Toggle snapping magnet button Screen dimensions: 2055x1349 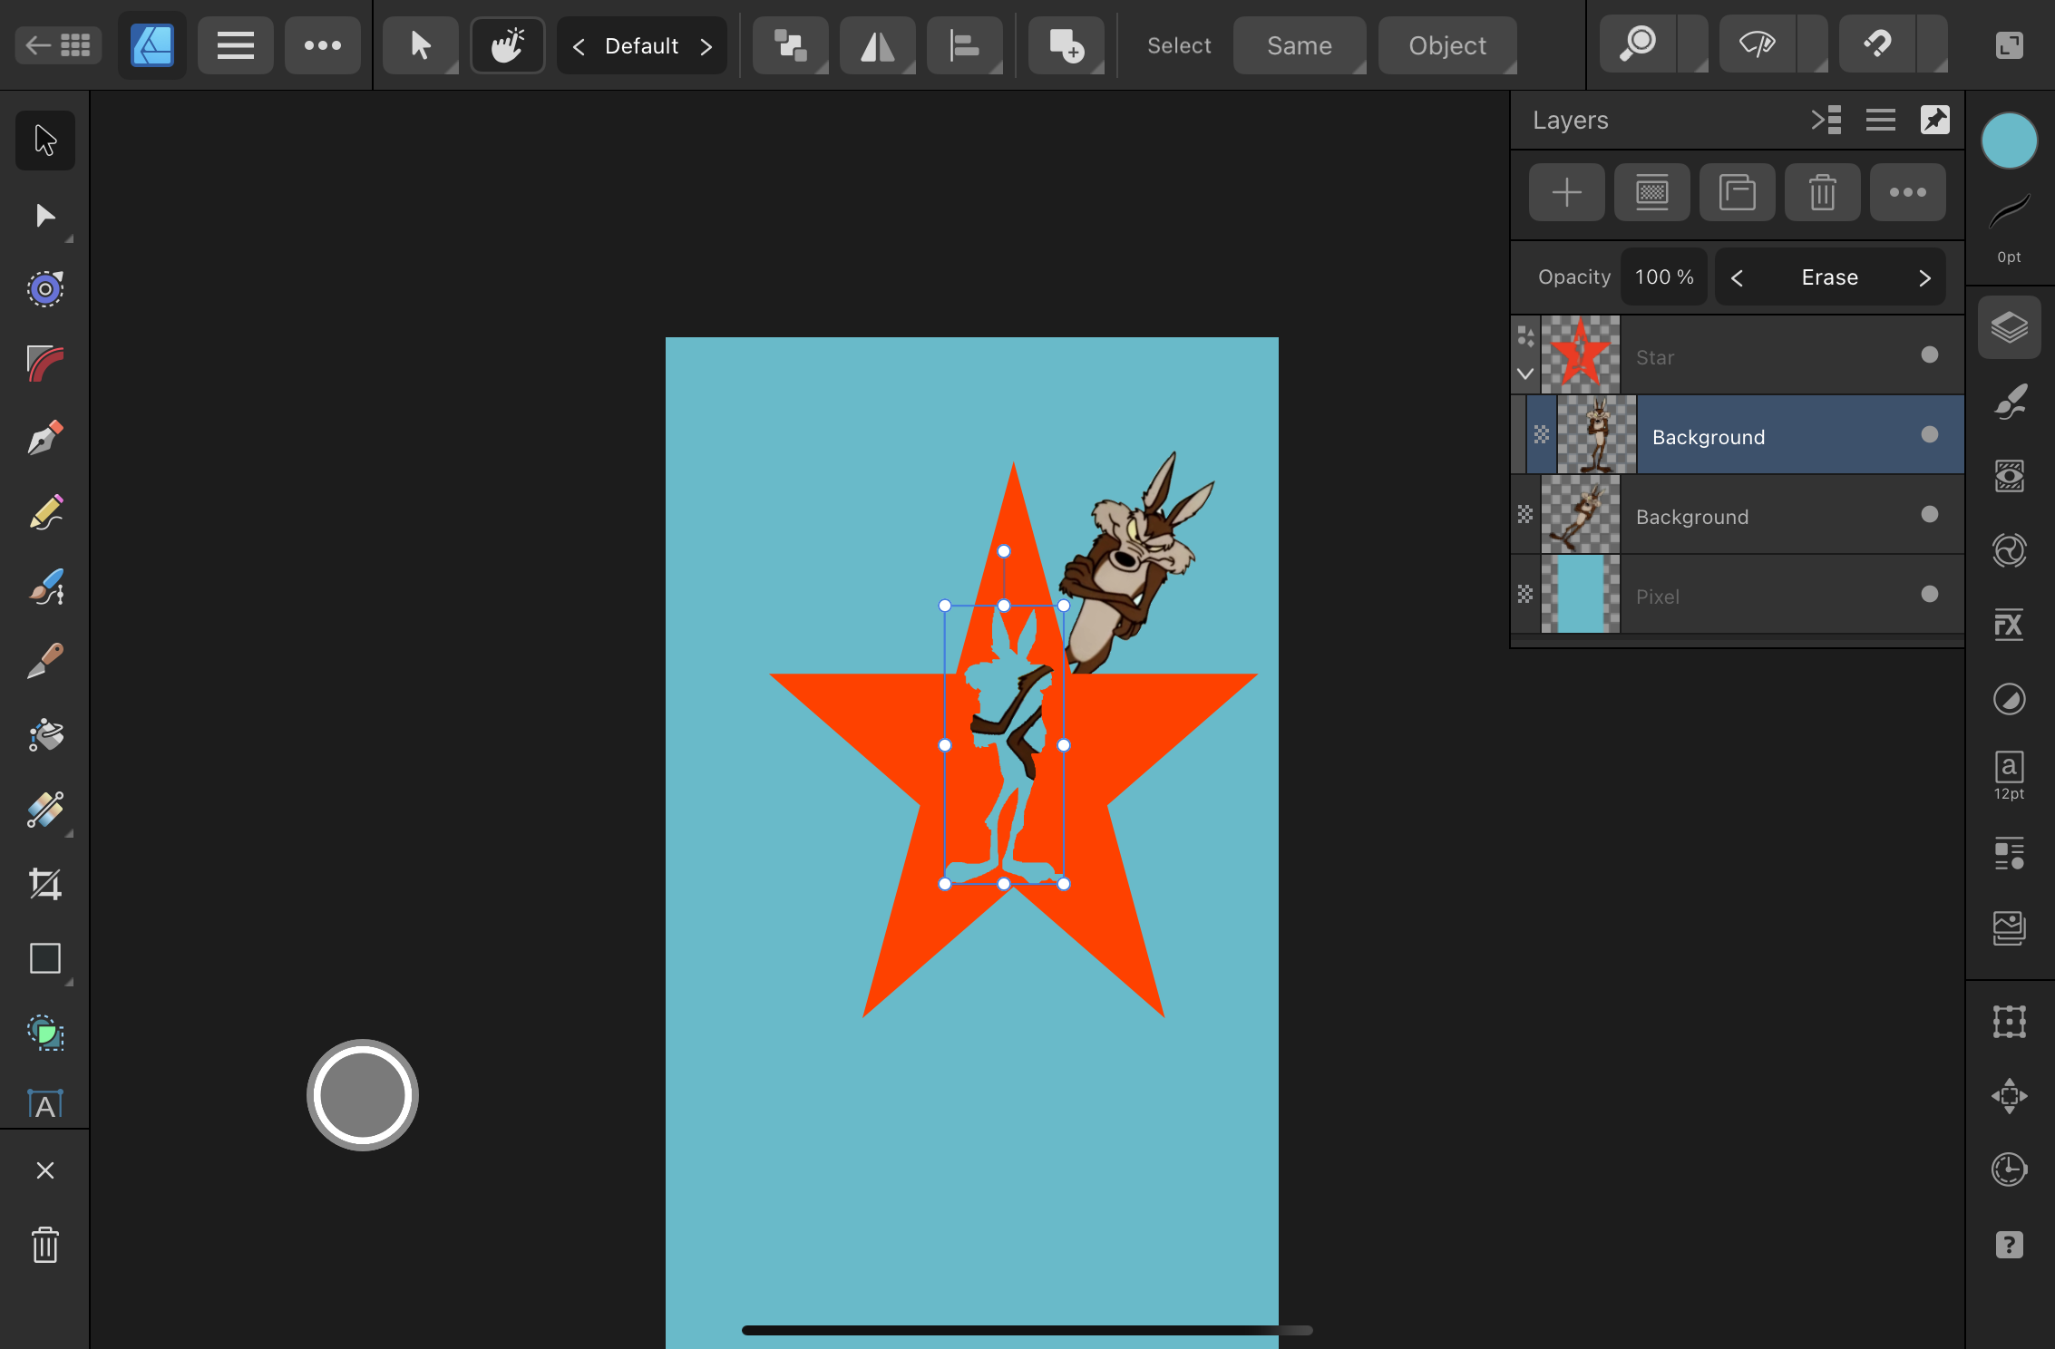coord(1877,44)
